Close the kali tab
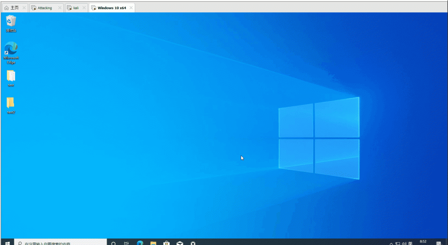448x245 pixels. point(84,8)
